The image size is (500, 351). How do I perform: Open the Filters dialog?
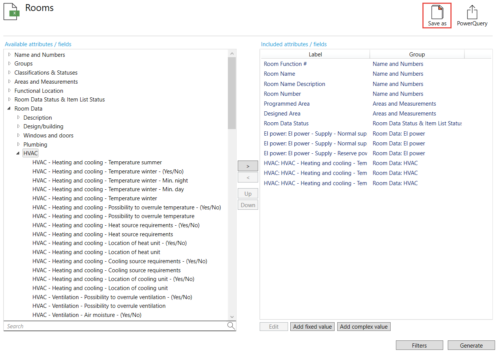[x=419, y=345]
